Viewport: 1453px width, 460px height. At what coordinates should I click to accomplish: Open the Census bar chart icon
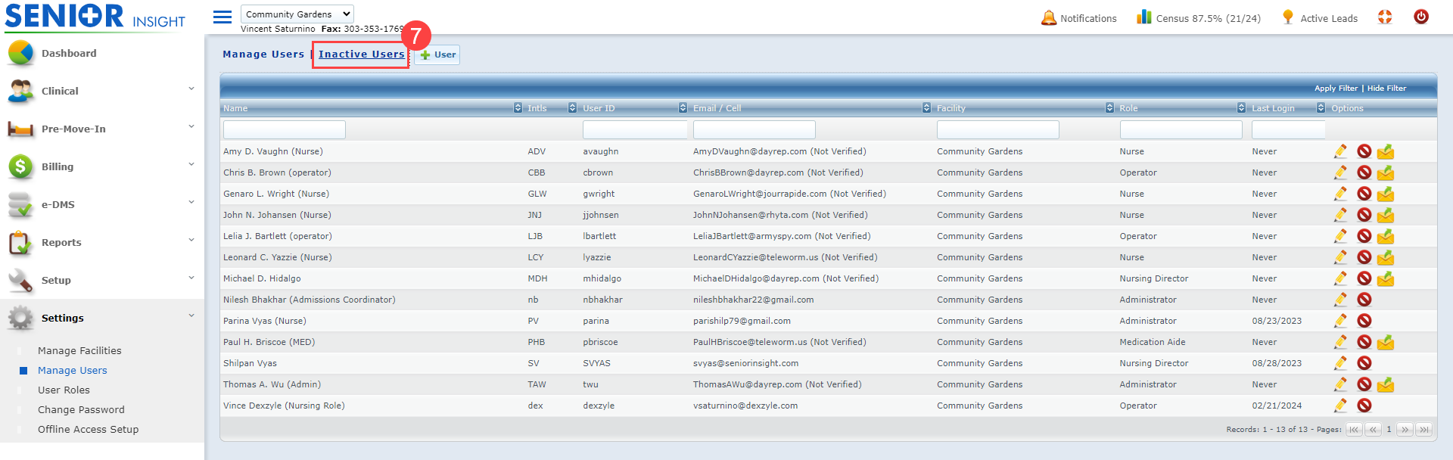(1143, 17)
